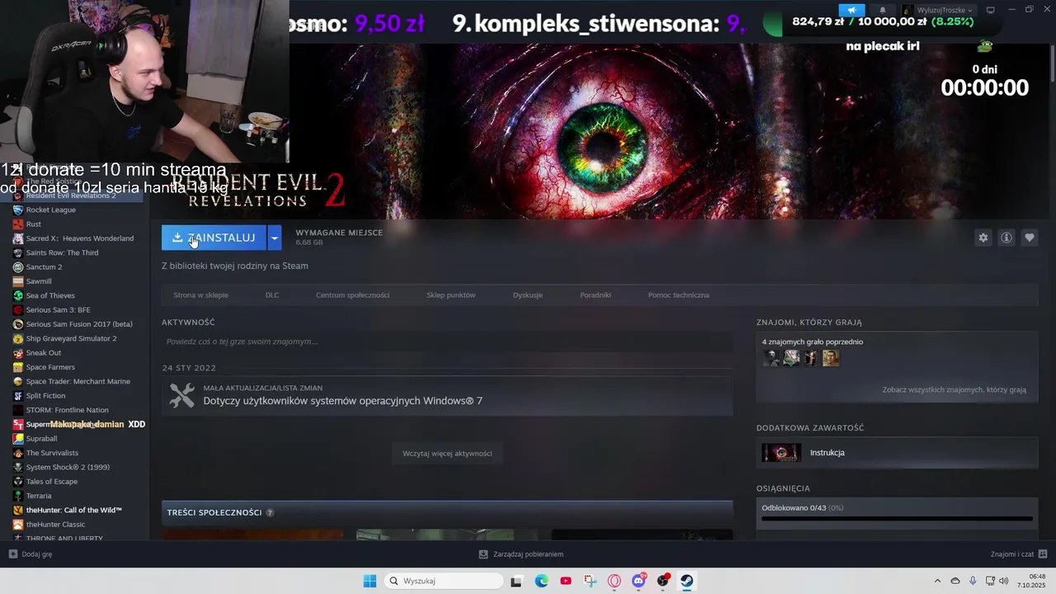Switch to Centrum społeczności tab
Screen dimensions: 1056x594
click(352, 295)
